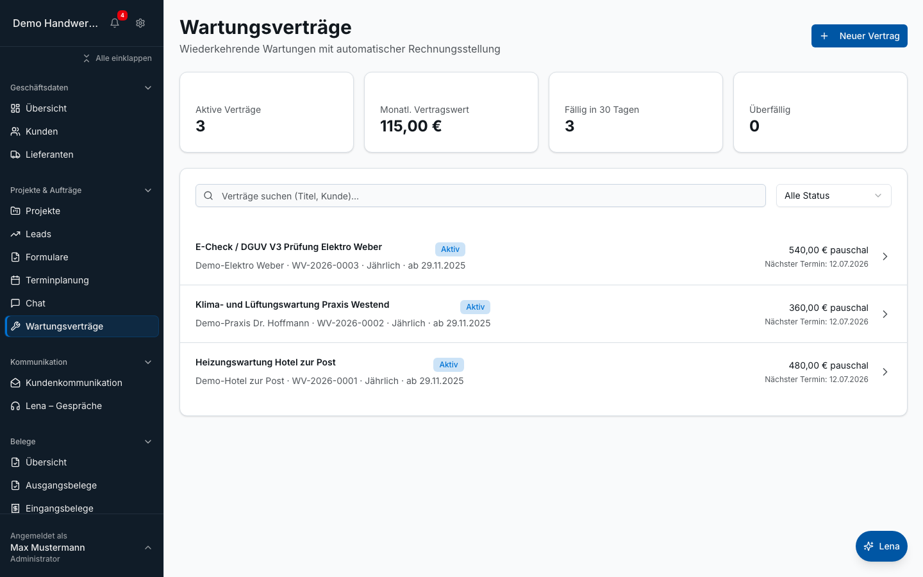The height and width of the screenshot is (577, 923).
Task: Click the Chat bubble icon
Action: coord(15,303)
